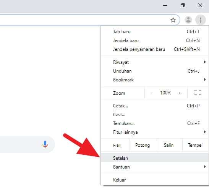Screen dimensions: 209x188
Task: Select 'Jendela baru' menu item
Action: pos(155,41)
